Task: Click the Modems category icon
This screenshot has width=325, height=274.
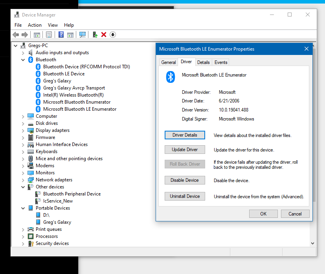Action: point(31,166)
